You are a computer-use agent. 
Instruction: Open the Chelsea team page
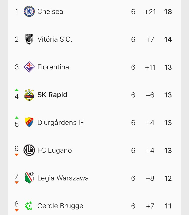tap(50, 12)
